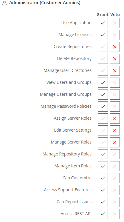Toggle Grant for Manage Repository Roles
Image resolution: width=124 pixels, height=222 pixels.
(x=103, y=154)
